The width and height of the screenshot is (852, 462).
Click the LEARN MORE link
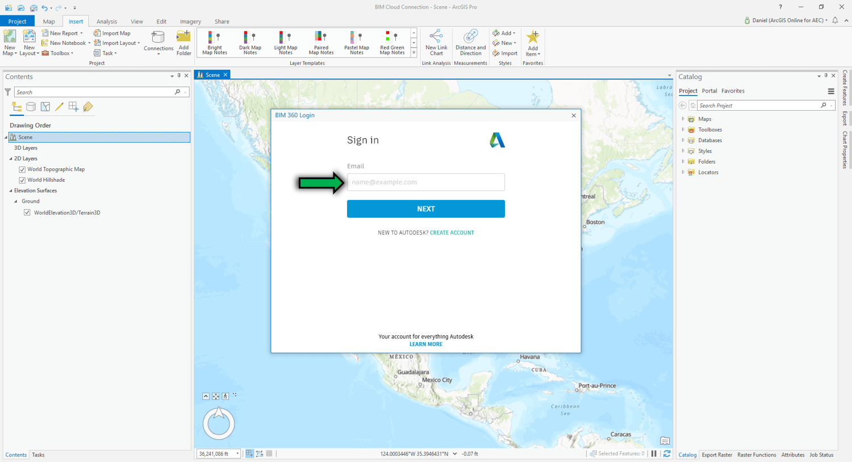[x=426, y=344]
